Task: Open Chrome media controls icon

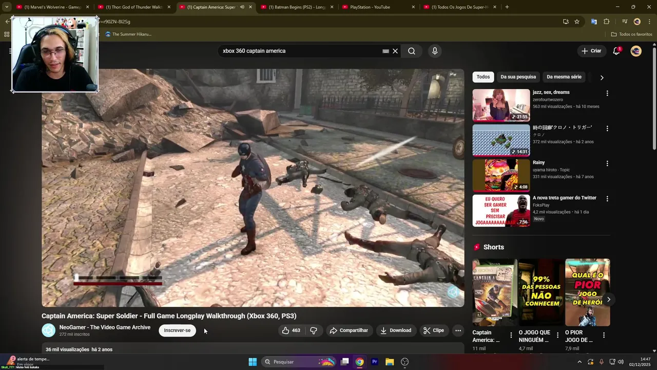Action: [625, 22]
